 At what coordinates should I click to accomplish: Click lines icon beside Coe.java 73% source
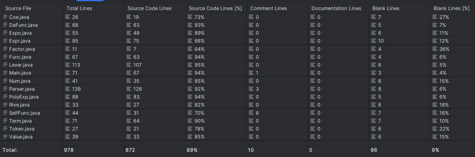[x=190, y=17]
